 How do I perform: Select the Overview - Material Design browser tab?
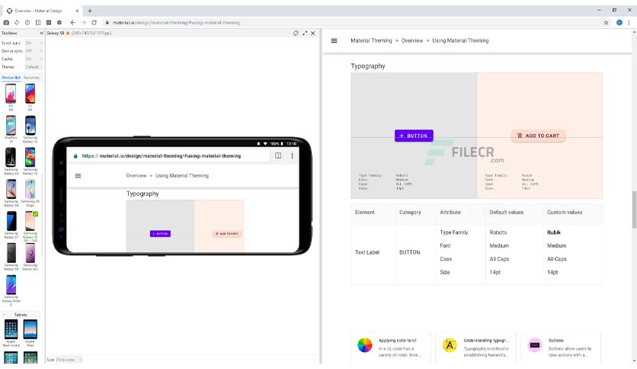click(42, 11)
